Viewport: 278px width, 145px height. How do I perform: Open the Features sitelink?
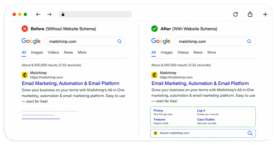(160, 120)
